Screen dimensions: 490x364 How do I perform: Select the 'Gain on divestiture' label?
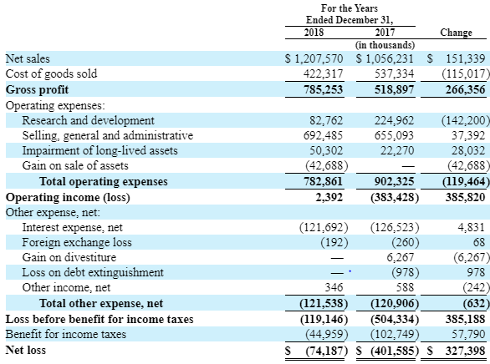click(x=69, y=258)
